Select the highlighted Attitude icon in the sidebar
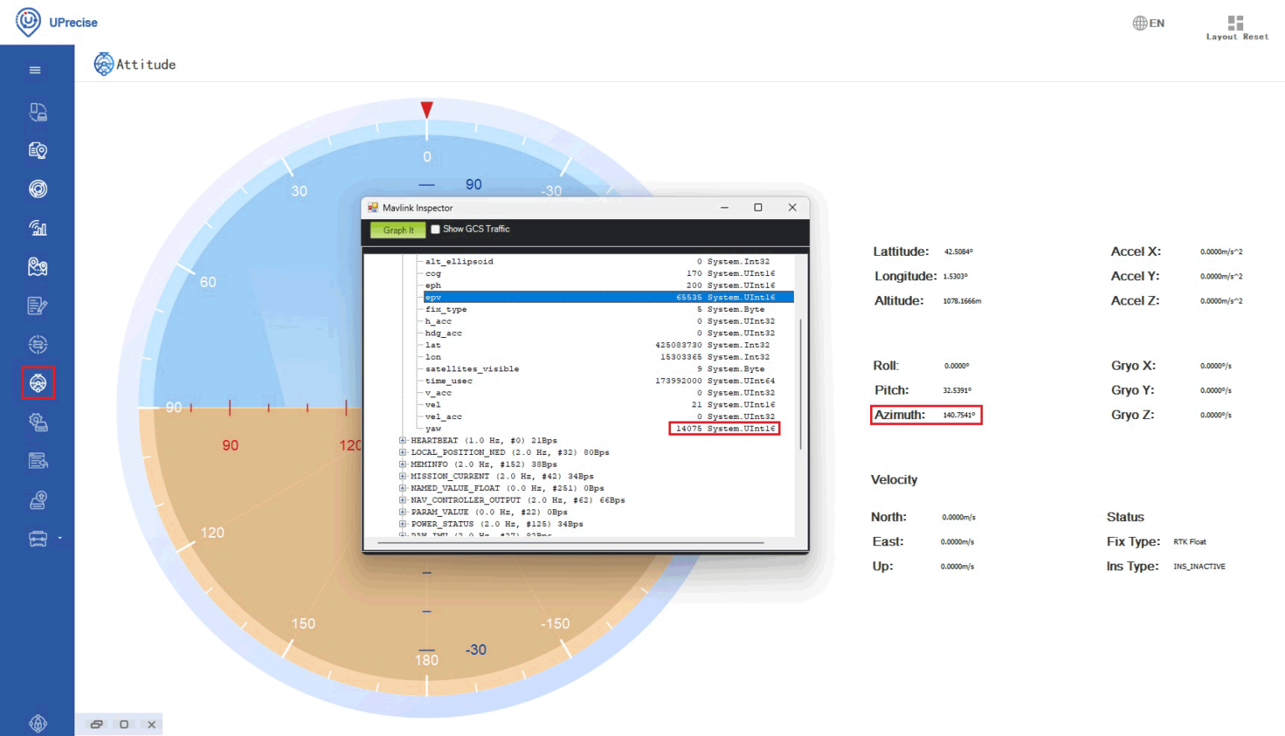Screen dimensions: 1285x736 point(38,383)
